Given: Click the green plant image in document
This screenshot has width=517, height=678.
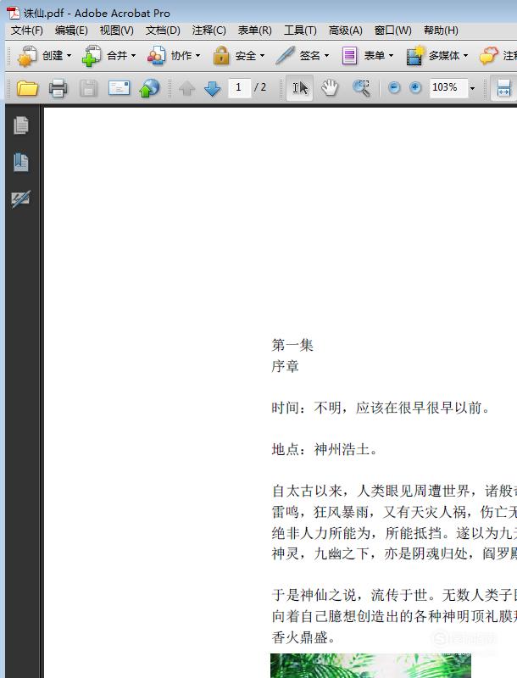Looking at the screenshot, I should pyautogui.click(x=370, y=665).
